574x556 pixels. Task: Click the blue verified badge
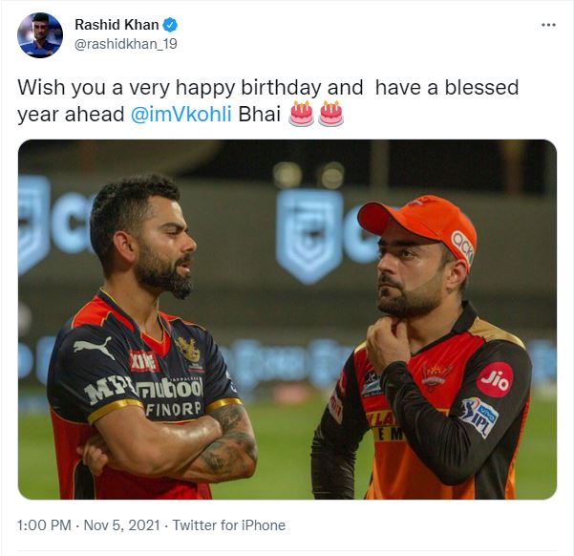(x=170, y=25)
